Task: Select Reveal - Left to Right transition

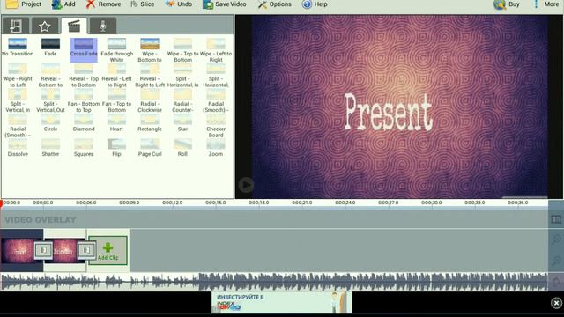Action: pos(117,76)
